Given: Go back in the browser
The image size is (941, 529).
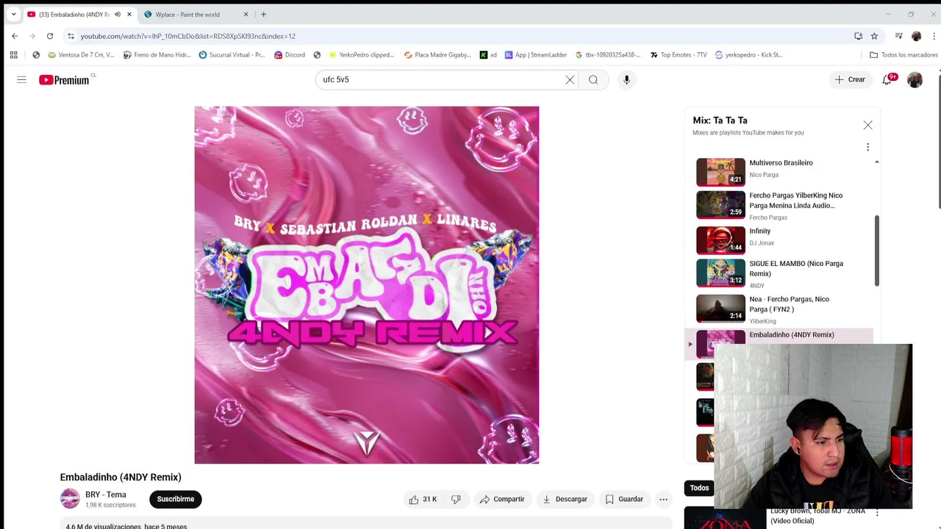Looking at the screenshot, I should tap(15, 36).
